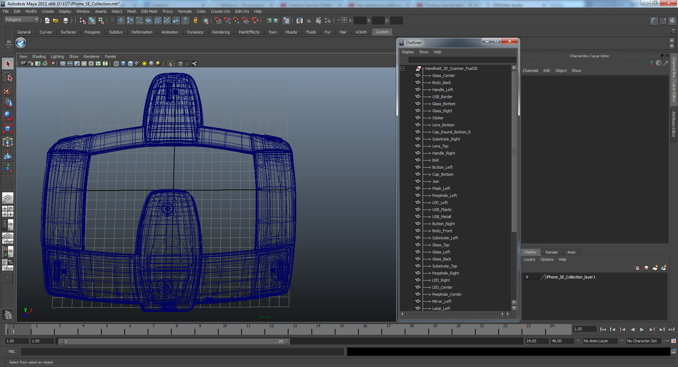Image resolution: width=678 pixels, height=367 pixels.
Task: Select the Soft Modification tool
Action: (x=8, y=155)
